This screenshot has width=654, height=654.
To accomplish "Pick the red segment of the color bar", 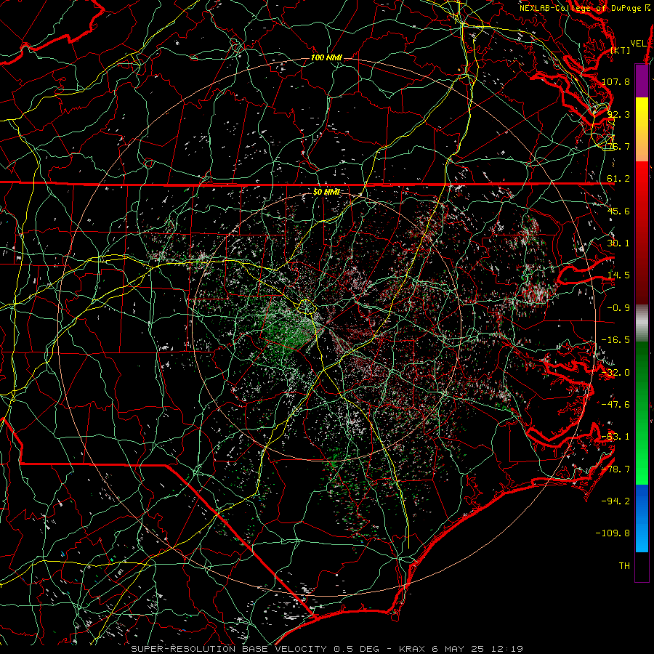I will (x=642, y=233).
